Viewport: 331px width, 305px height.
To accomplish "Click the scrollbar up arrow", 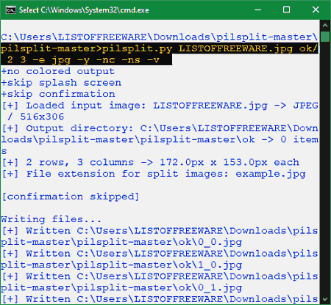I will tap(325, 25).
